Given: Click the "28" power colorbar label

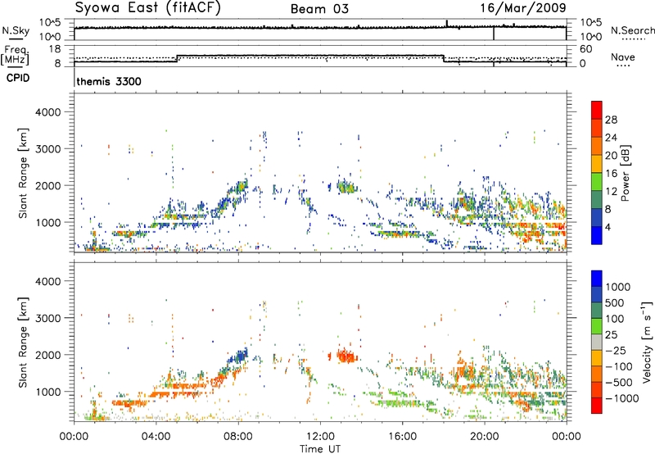Looking at the screenshot, I should pyautogui.click(x=611, y=120).
